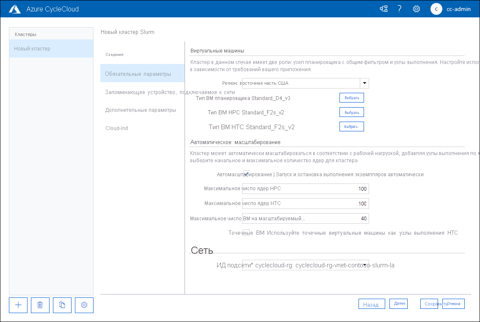Switch to Cloud-Init section
Viewport: 480px width, 322px height.
(x=117, y=128)
